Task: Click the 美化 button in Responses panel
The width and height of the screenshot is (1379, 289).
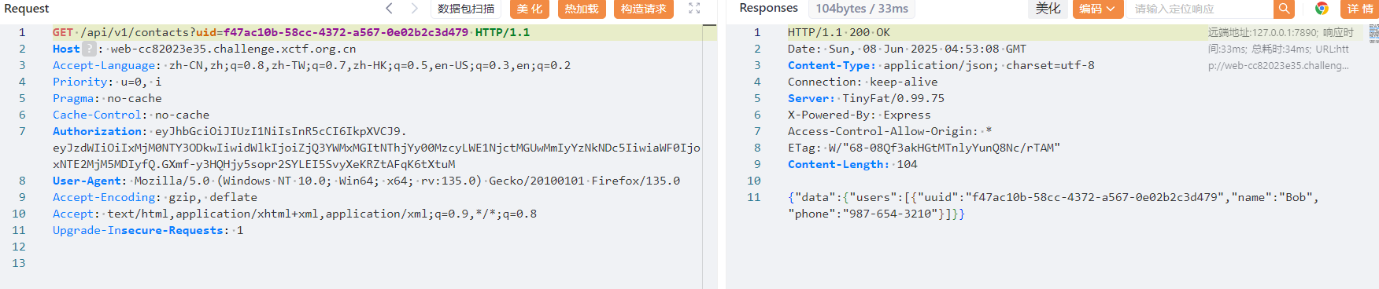Action: click(x=1048, y=9)
